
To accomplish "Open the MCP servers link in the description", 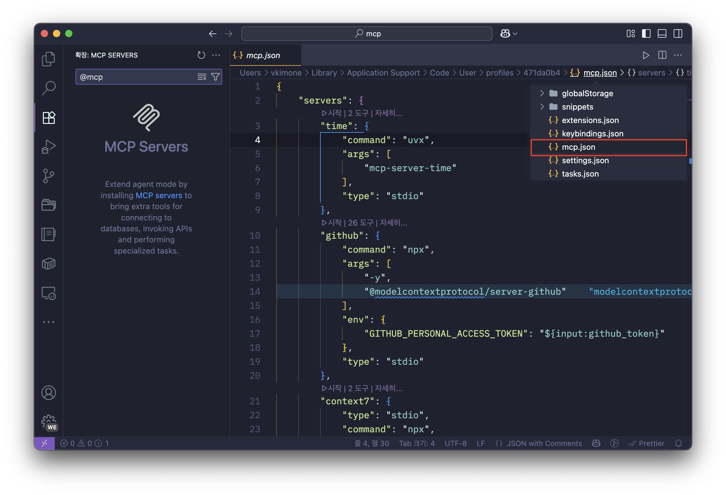I will click(159, 195).
